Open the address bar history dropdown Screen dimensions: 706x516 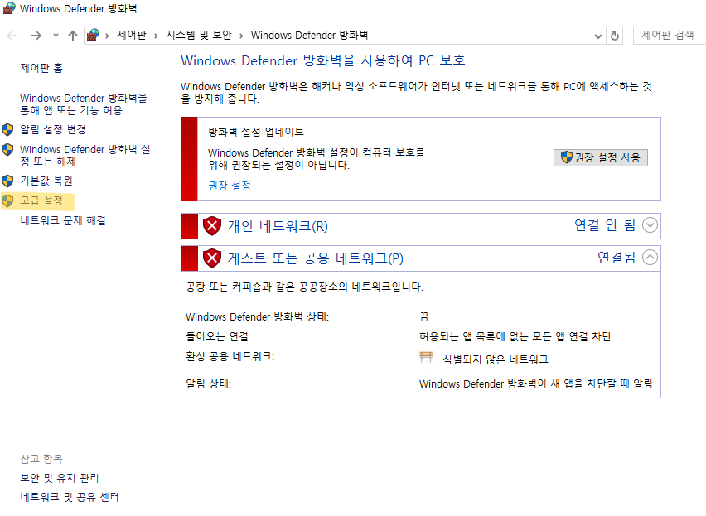click(x=598, y=36)
